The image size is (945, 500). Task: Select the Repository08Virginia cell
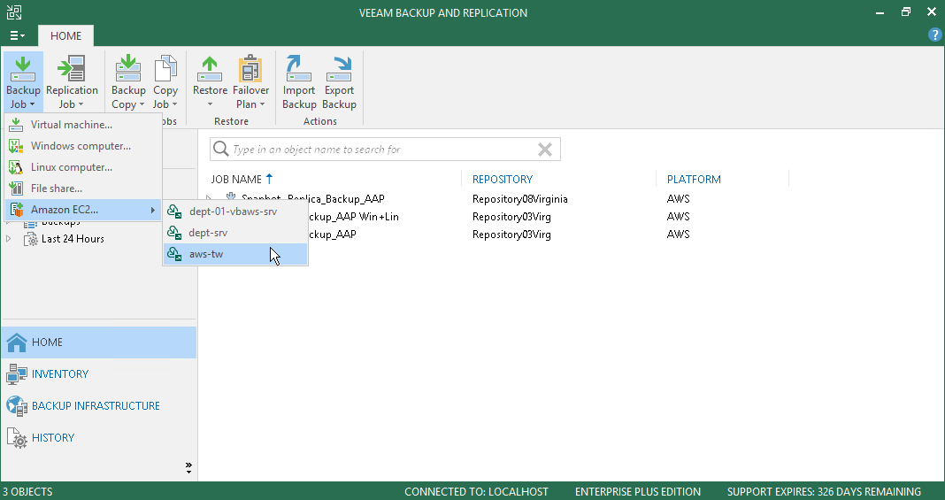pos(520,199)
